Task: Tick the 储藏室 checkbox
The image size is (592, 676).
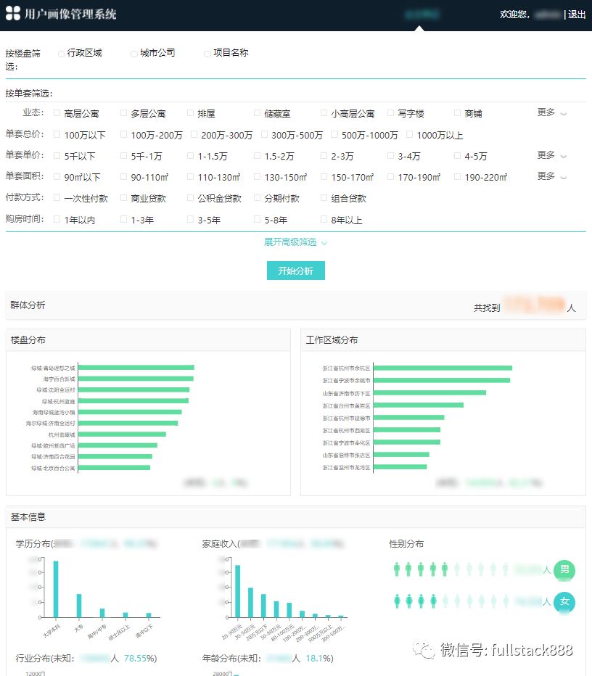Action: (x=257, y=113)
